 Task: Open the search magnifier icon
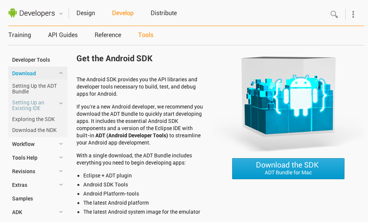(334, 14)
